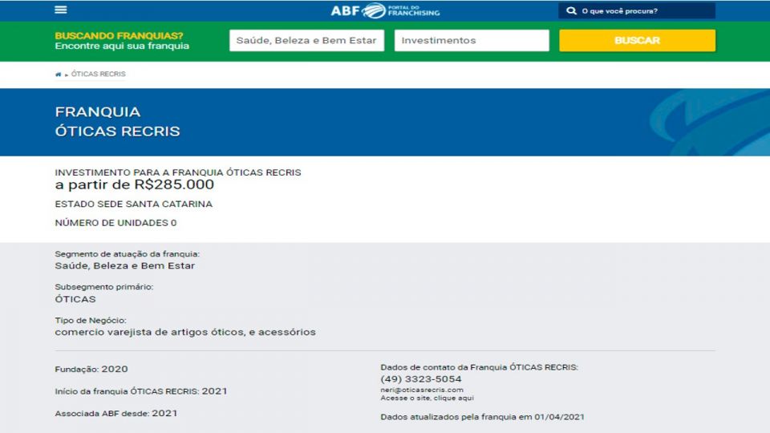This screenshot has width=770, height=433.
Task: Click 'INVESTIMENTO PARA A FRANQUIA ÓTICAS RECRIS' label
Action: pyautogui.click(x=178, y=172)
